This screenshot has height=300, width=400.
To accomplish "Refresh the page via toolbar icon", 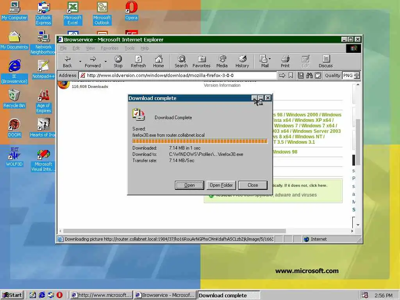I will [x=138, y=61].
